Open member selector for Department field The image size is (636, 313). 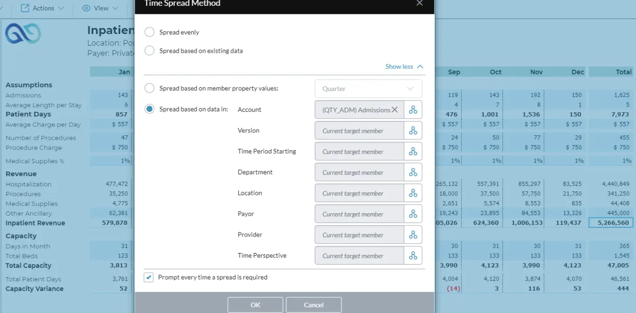point(413,172)
